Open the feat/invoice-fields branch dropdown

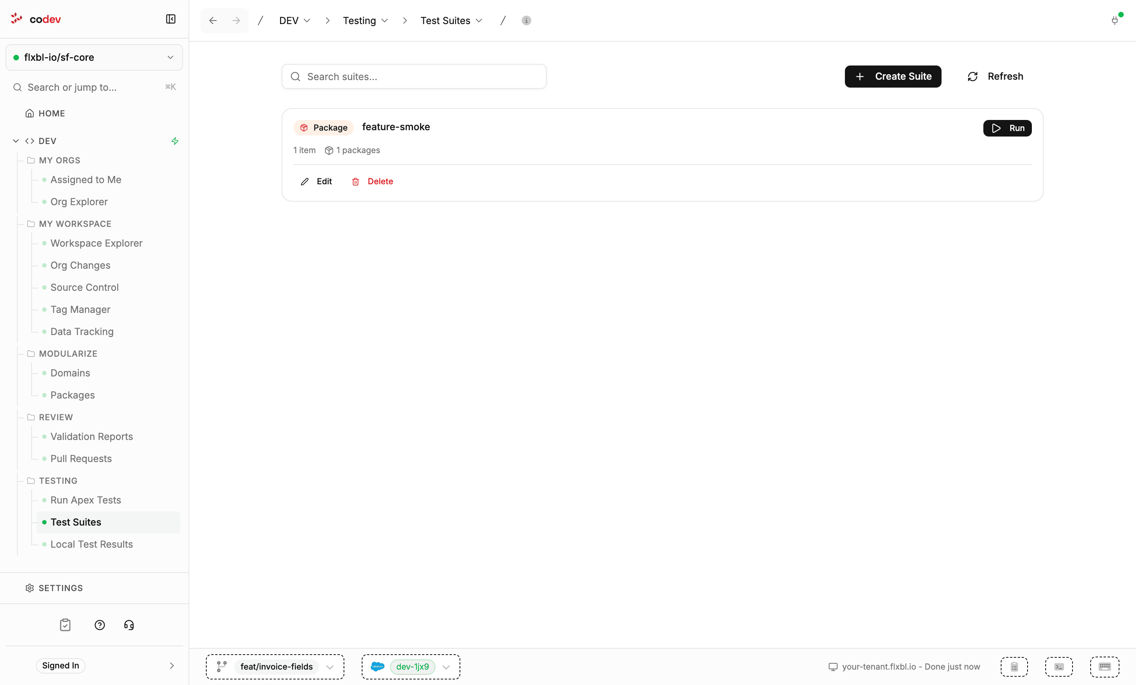pos(275,666)
